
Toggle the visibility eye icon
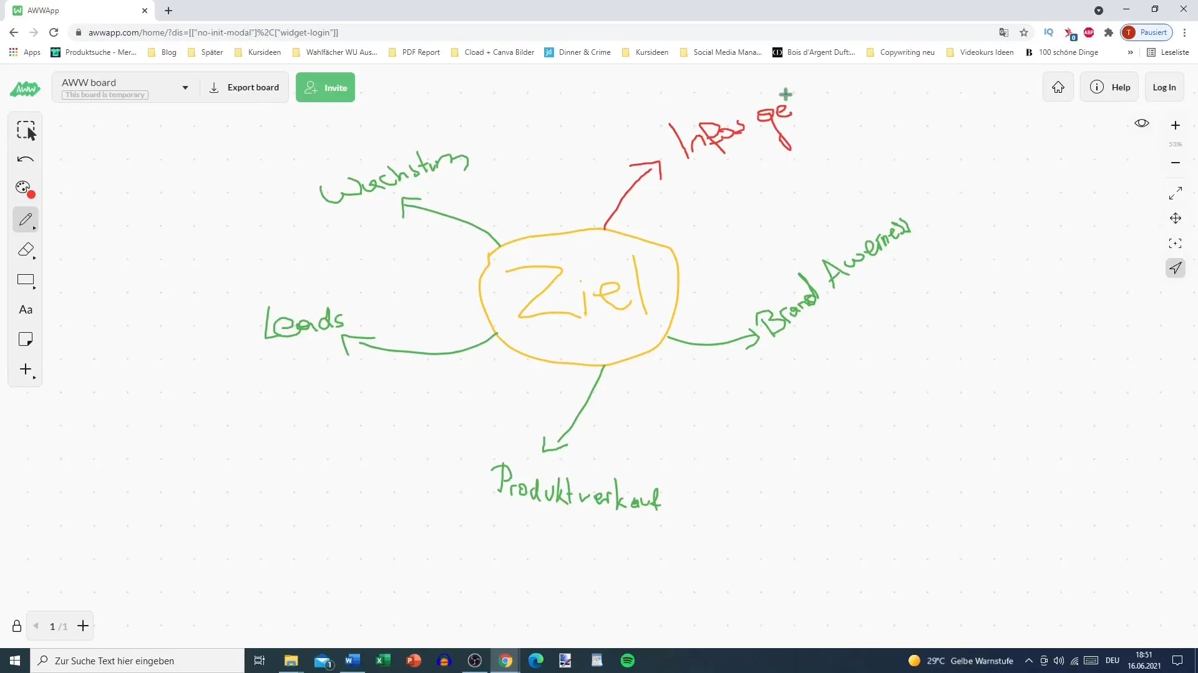coord(1142,123)
